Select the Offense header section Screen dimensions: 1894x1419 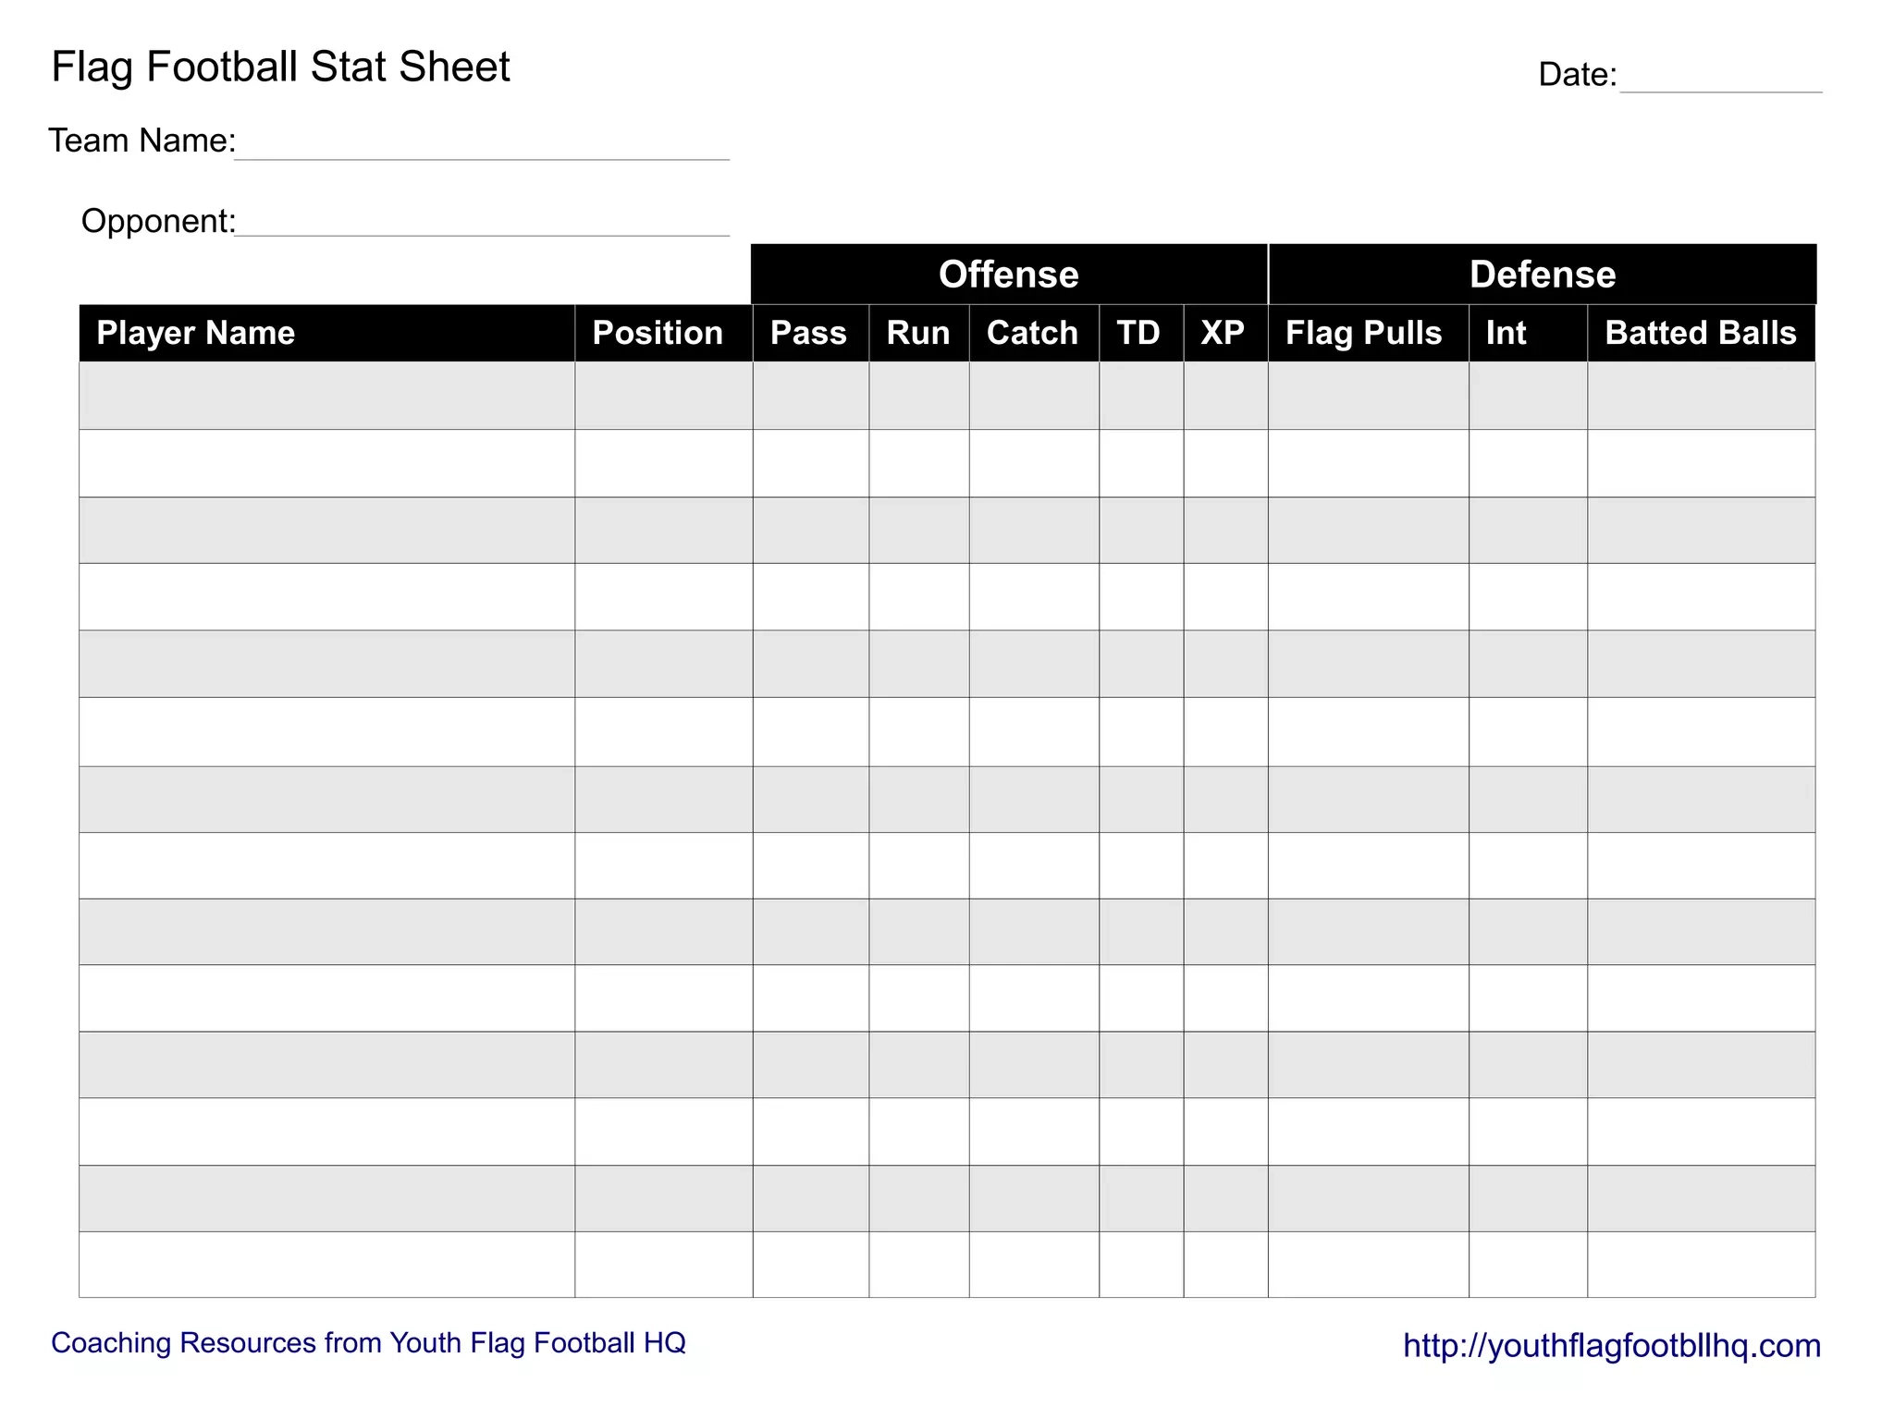point(1008,275)
